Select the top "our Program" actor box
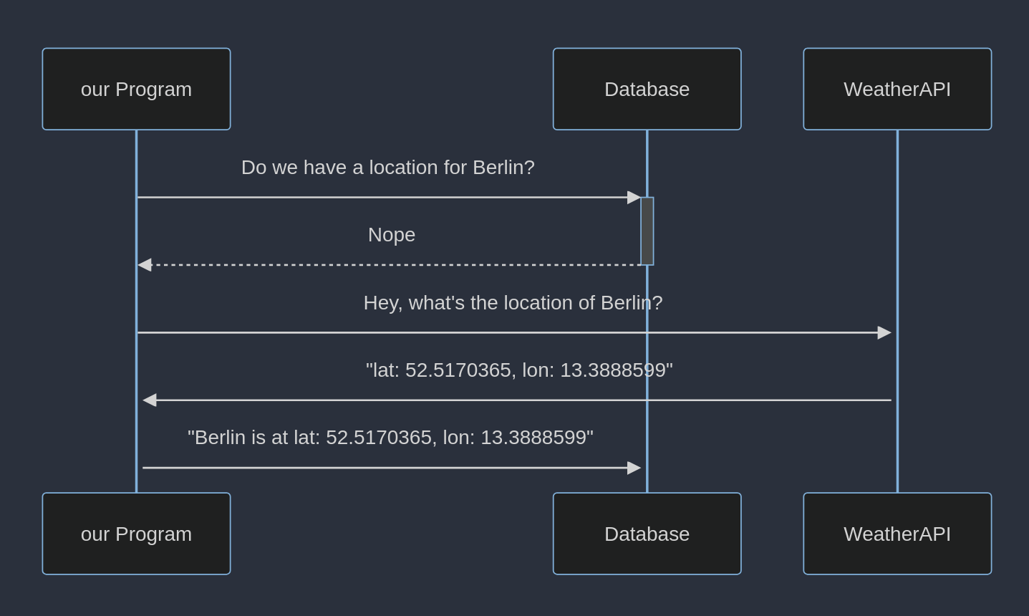The image size is (1029, 616). coord(136,89)
